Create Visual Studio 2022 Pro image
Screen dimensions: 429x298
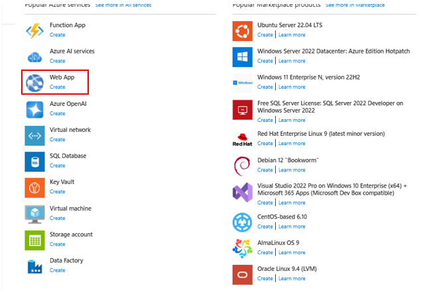click(x=265, y=203)
